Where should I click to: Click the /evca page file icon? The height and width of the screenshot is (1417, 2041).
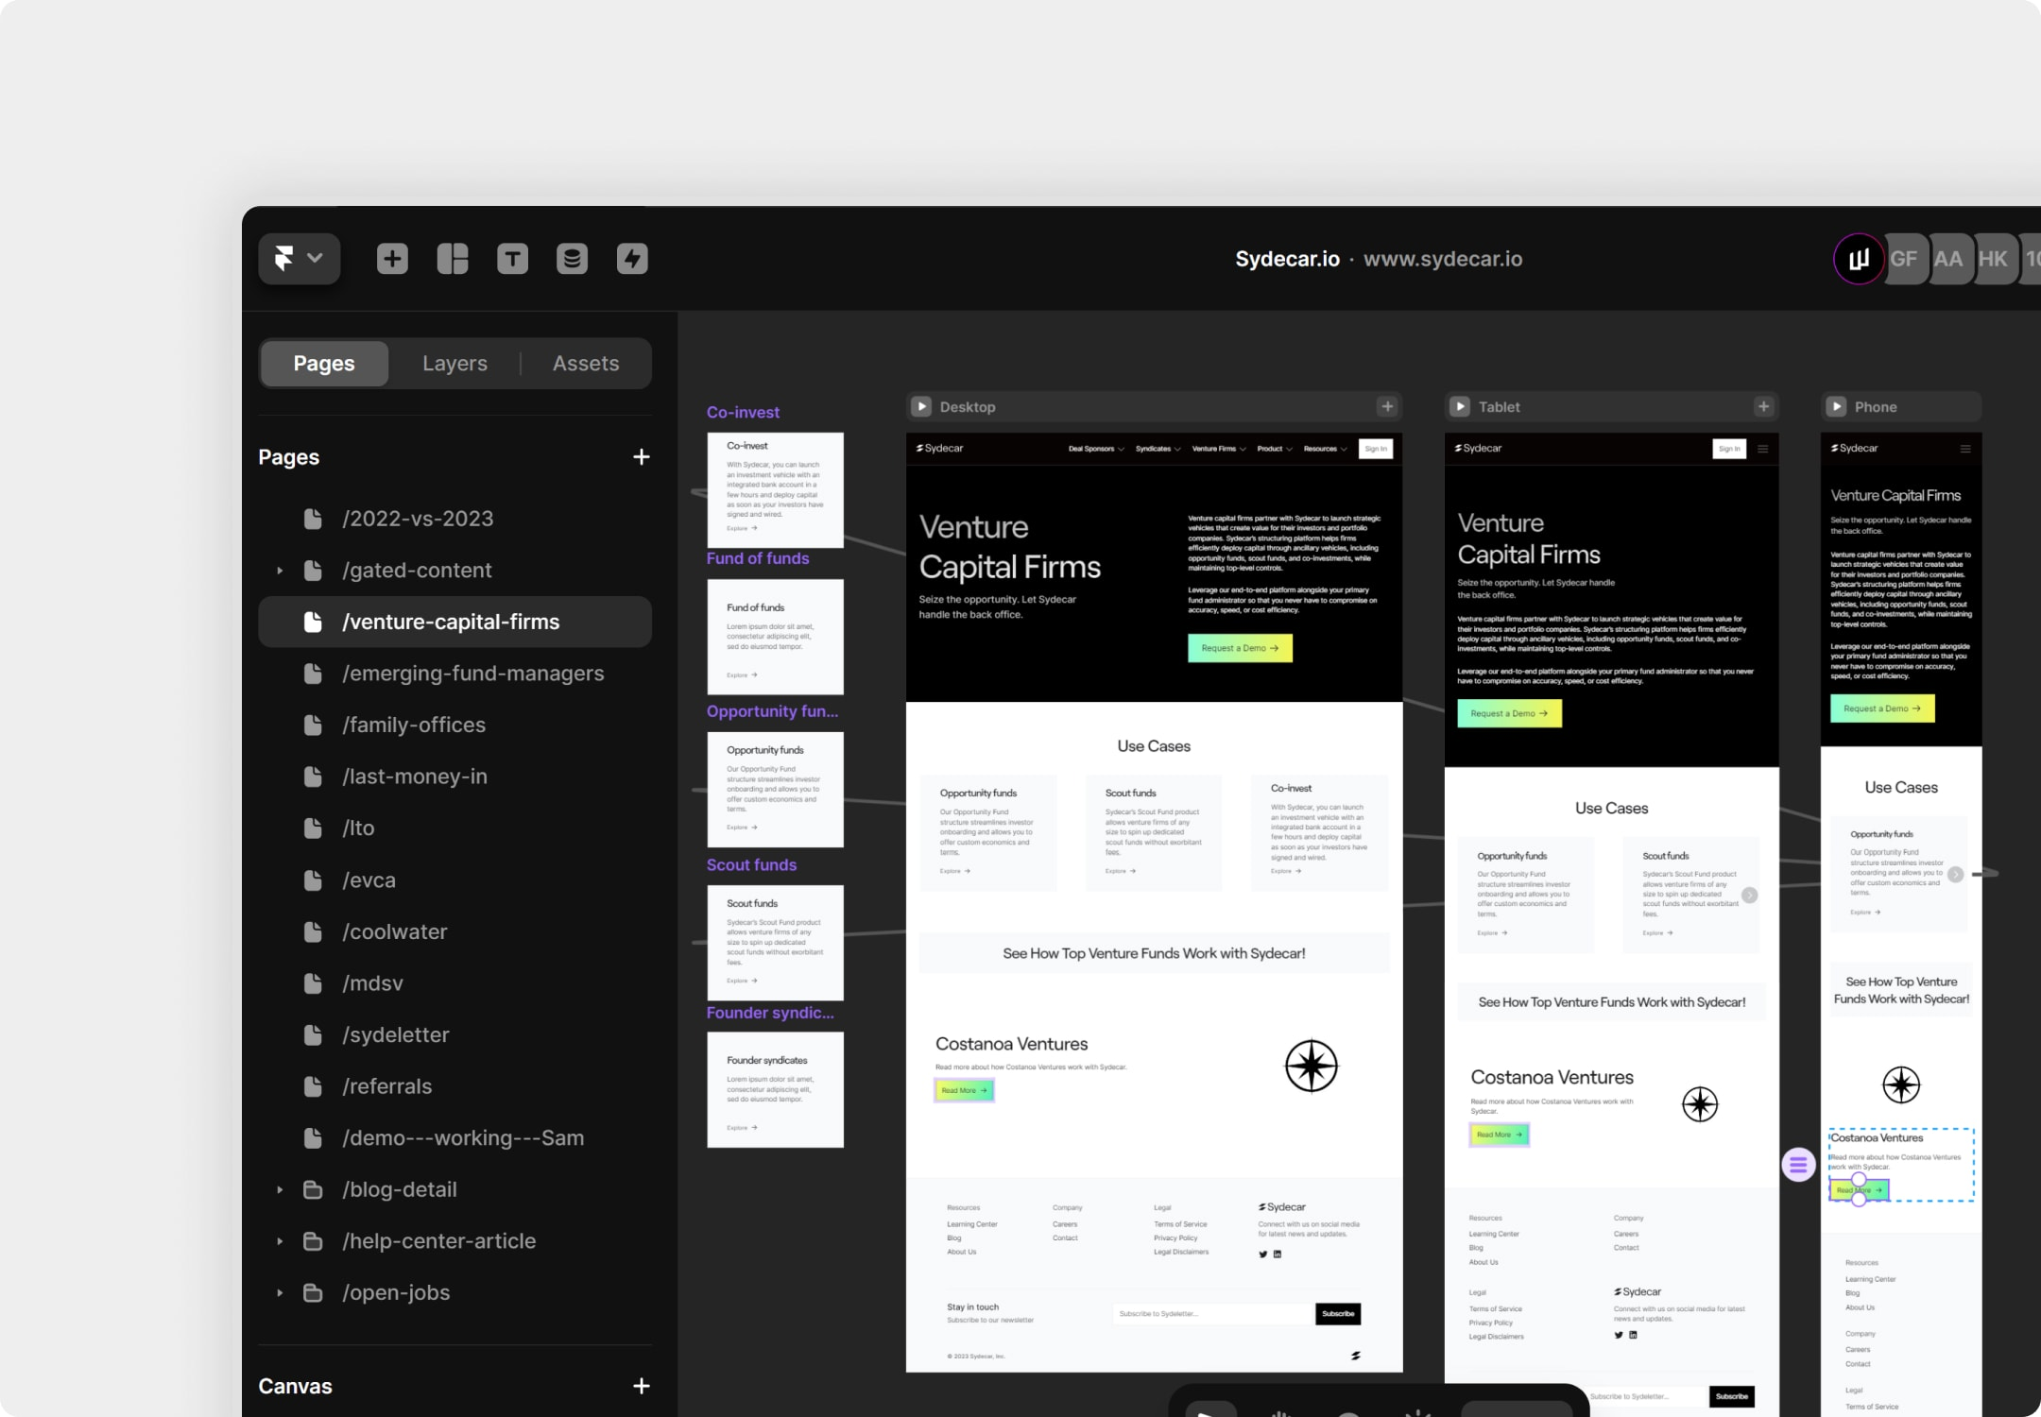[313, 880]
